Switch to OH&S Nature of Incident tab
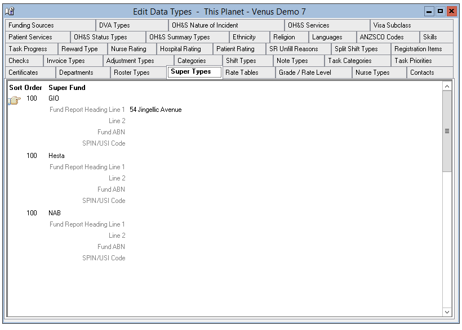Screen dimensions: 462x330 [x=226, y=25]
